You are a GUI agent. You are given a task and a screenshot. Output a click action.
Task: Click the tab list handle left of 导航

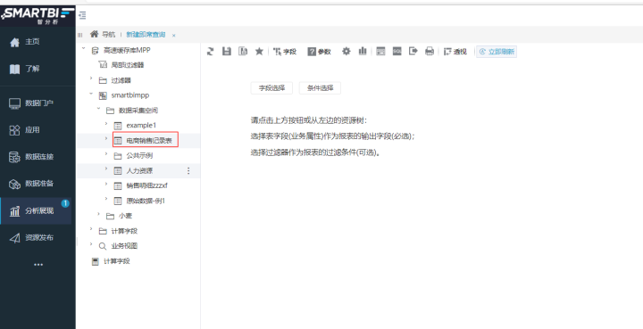pyautogui.click(x=80, y=35)
